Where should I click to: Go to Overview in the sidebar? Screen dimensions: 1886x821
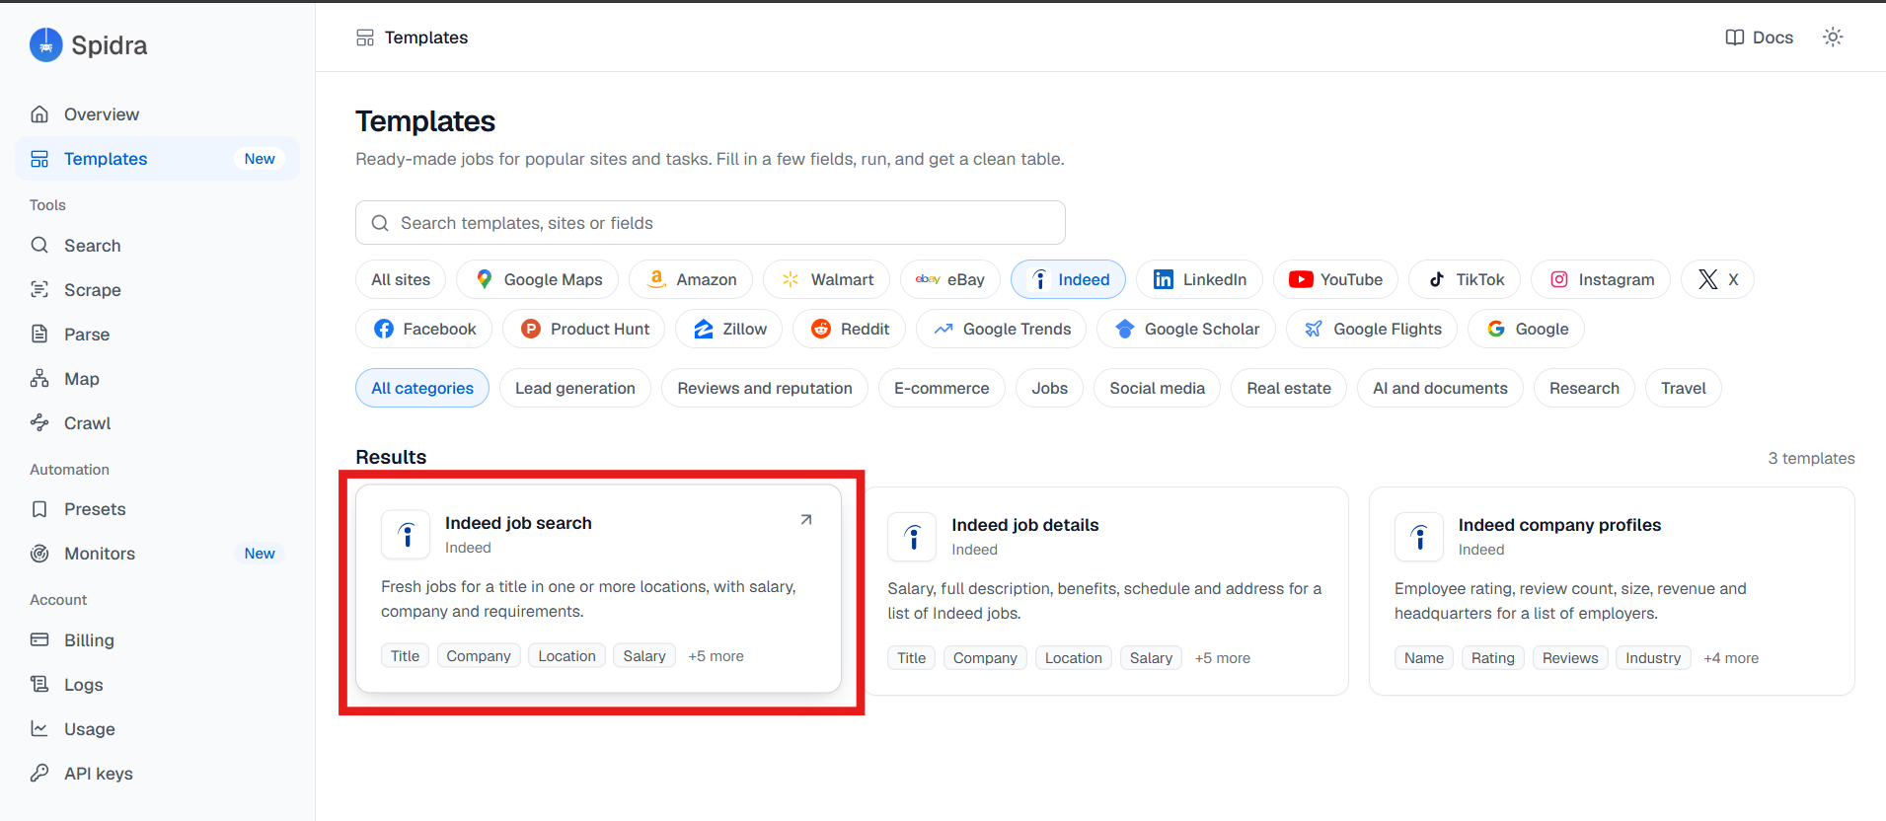click(158, 114)
